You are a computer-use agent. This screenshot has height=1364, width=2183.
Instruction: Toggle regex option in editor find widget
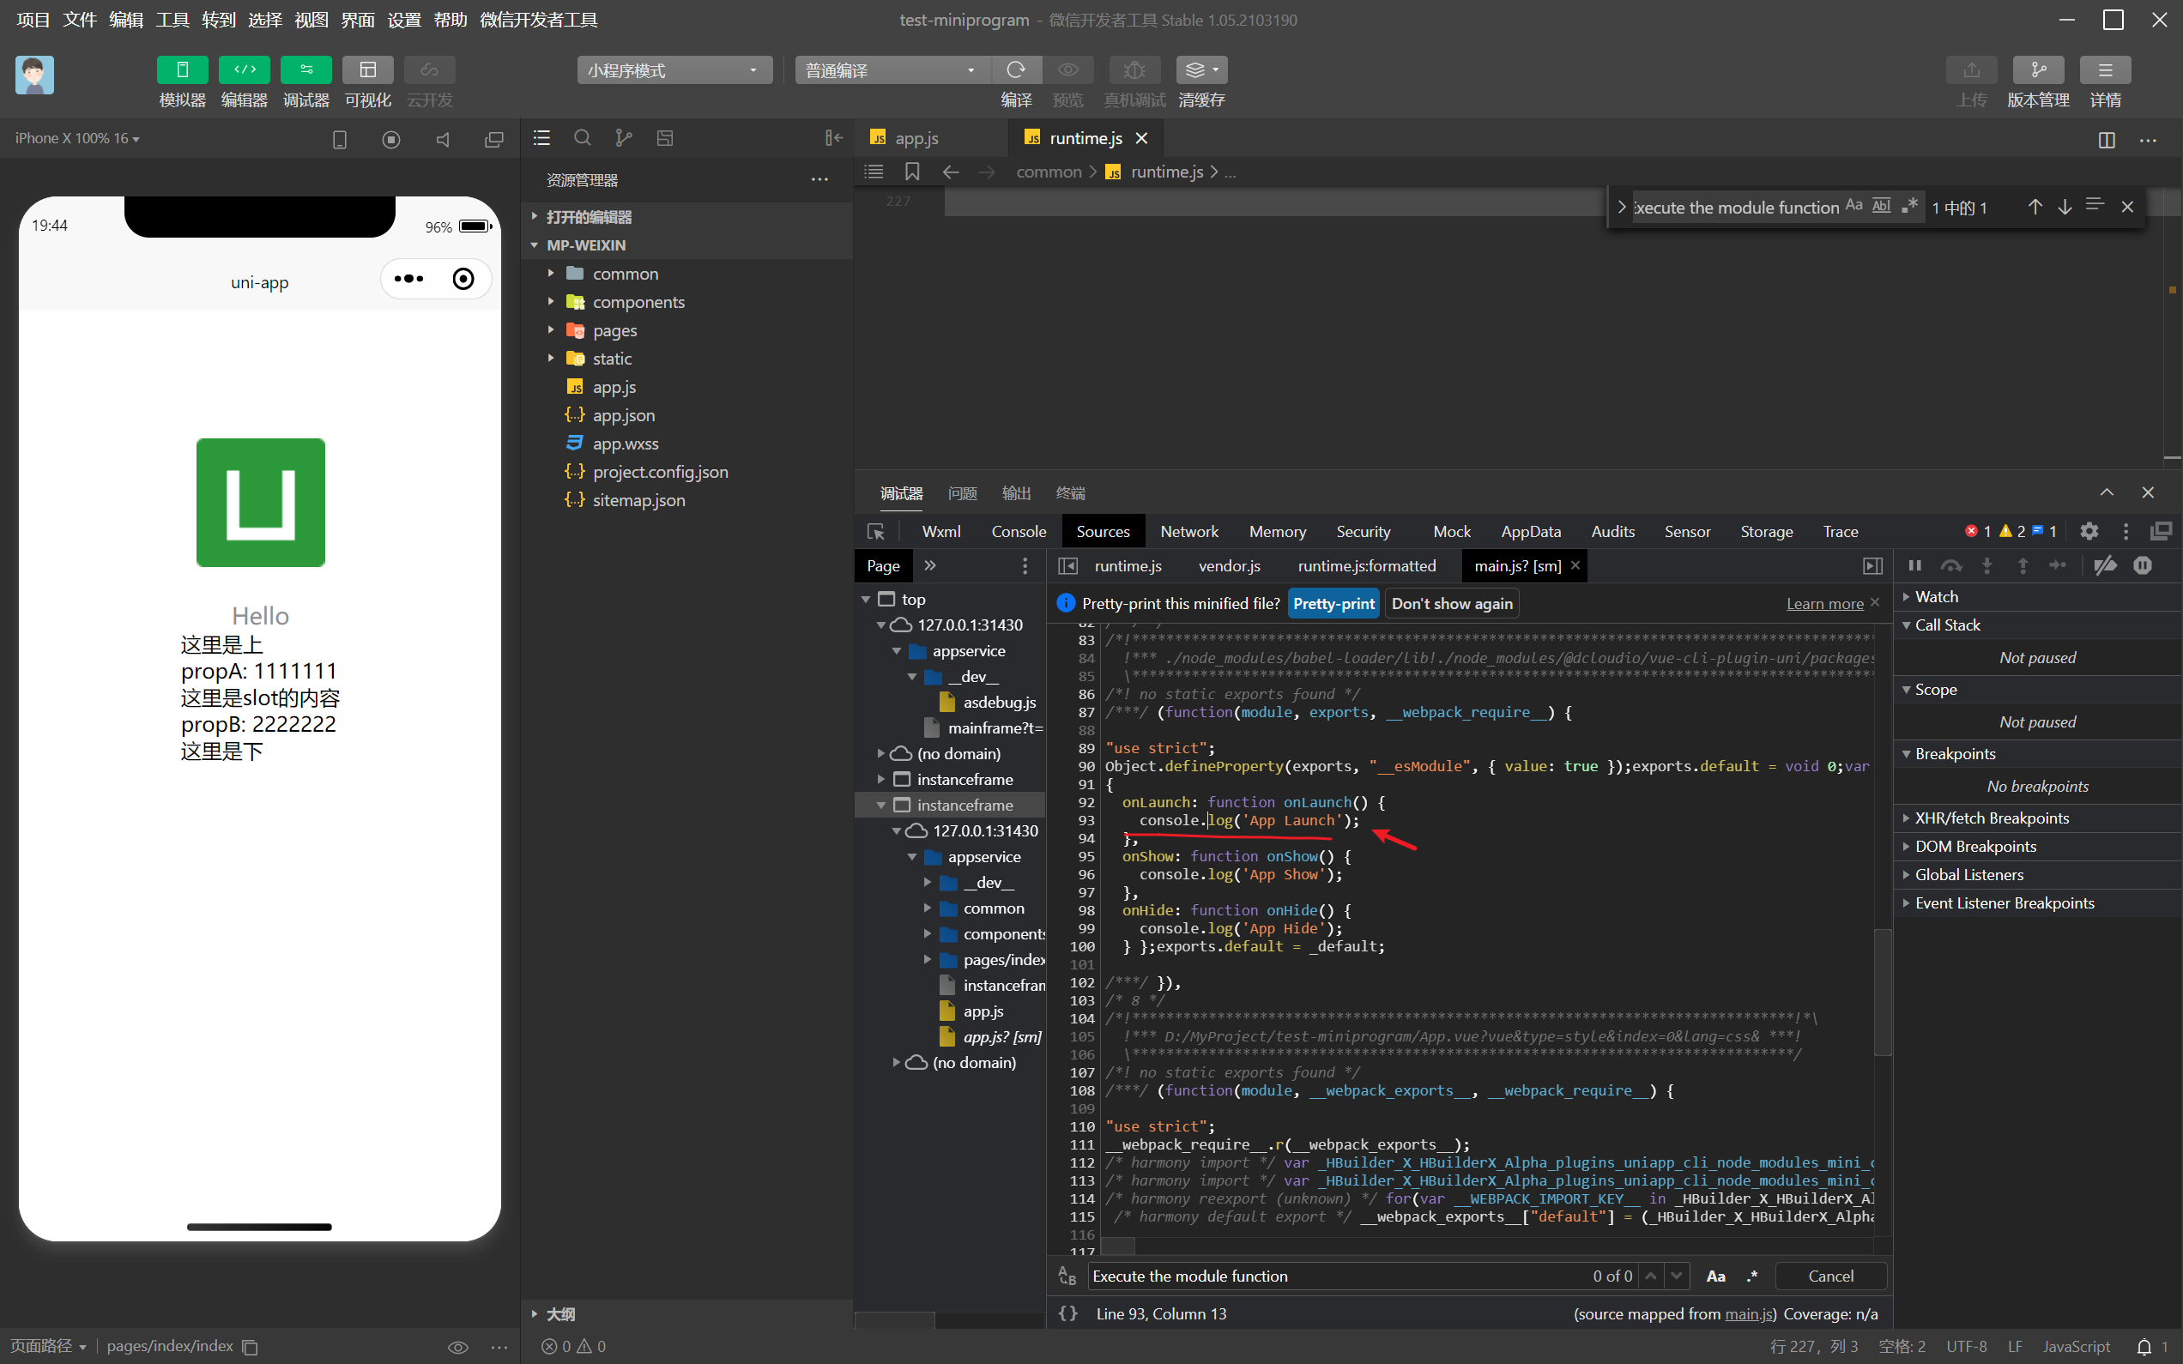1908,207
